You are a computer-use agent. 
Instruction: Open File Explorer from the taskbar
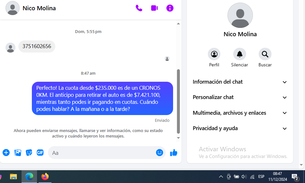click(14, 177)
